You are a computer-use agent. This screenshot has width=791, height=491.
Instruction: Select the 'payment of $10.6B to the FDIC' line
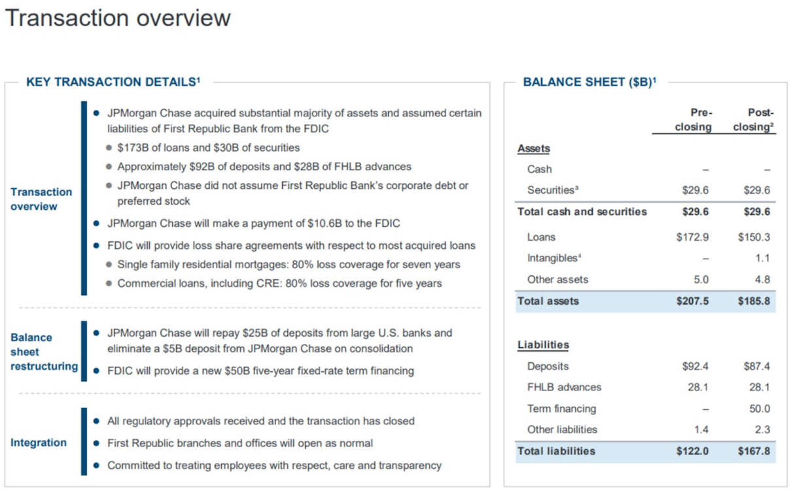254,224
